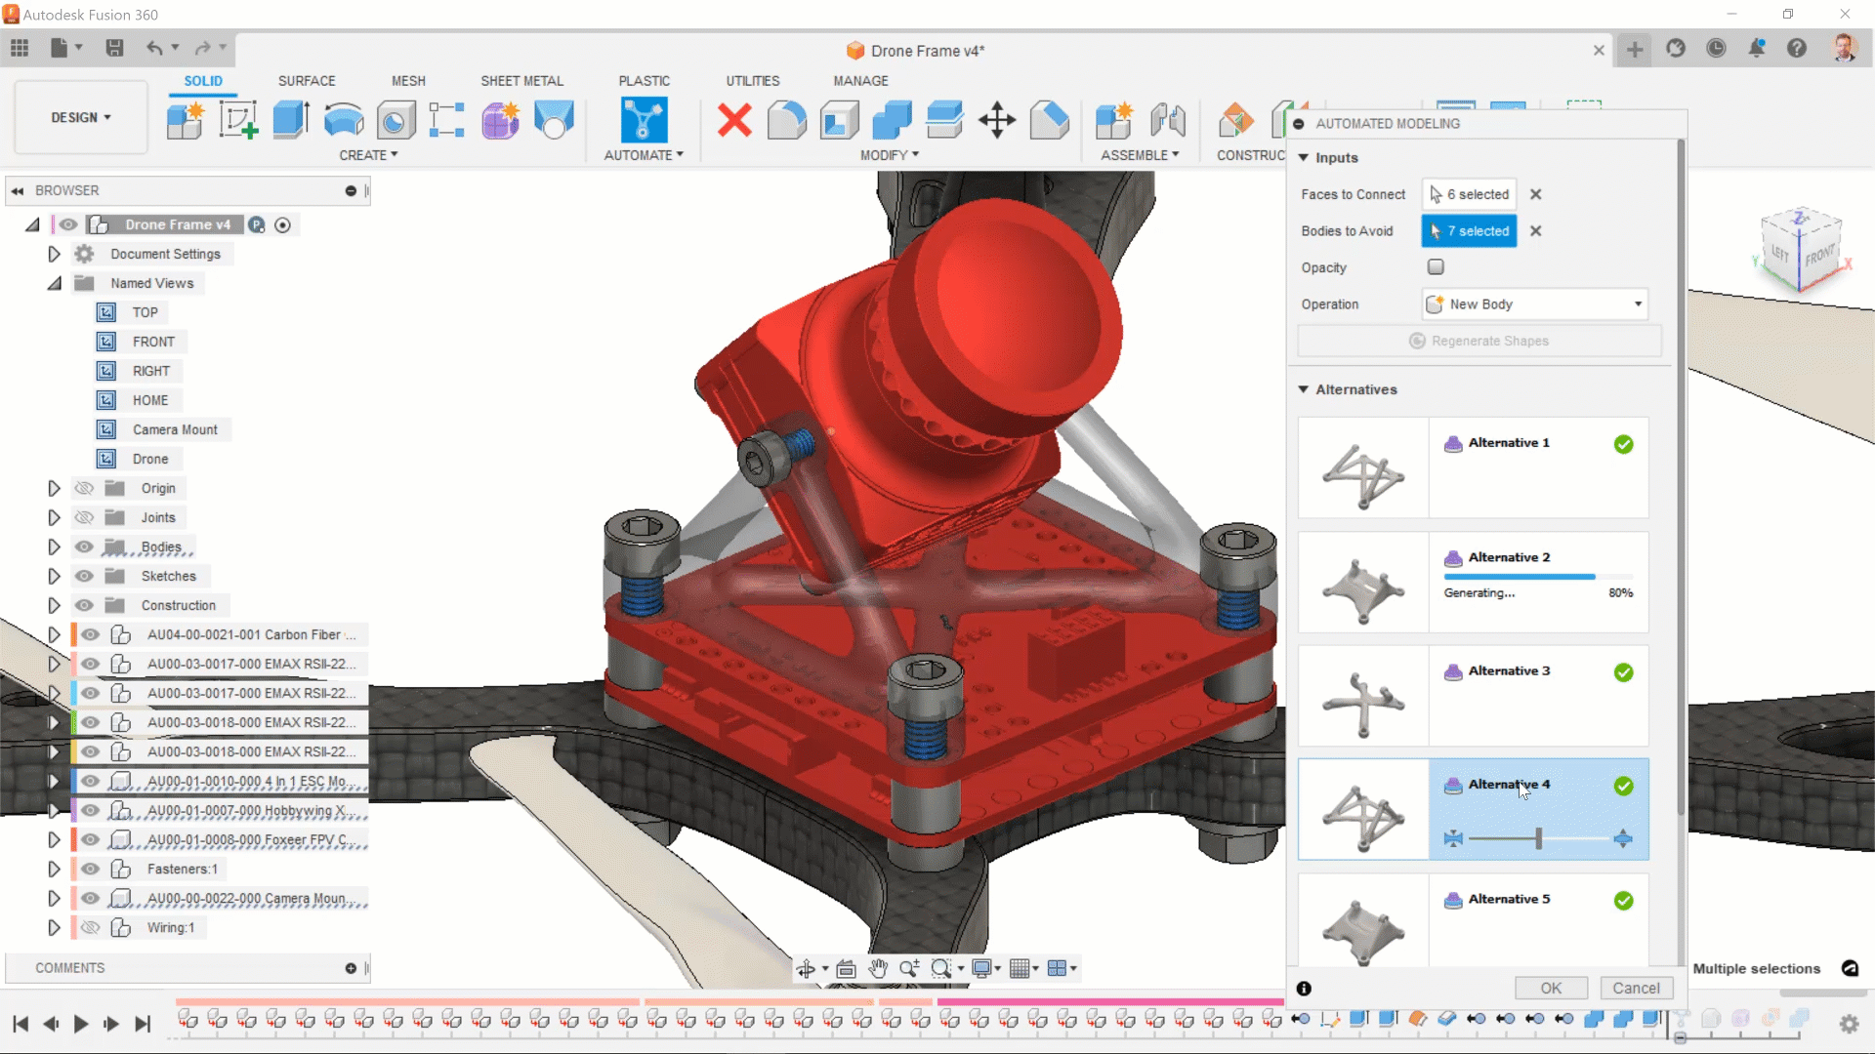The width and height of the screenshot is (1875, 1054).
Task: Click the Create Sketch icon
Action: coord(238,121)
